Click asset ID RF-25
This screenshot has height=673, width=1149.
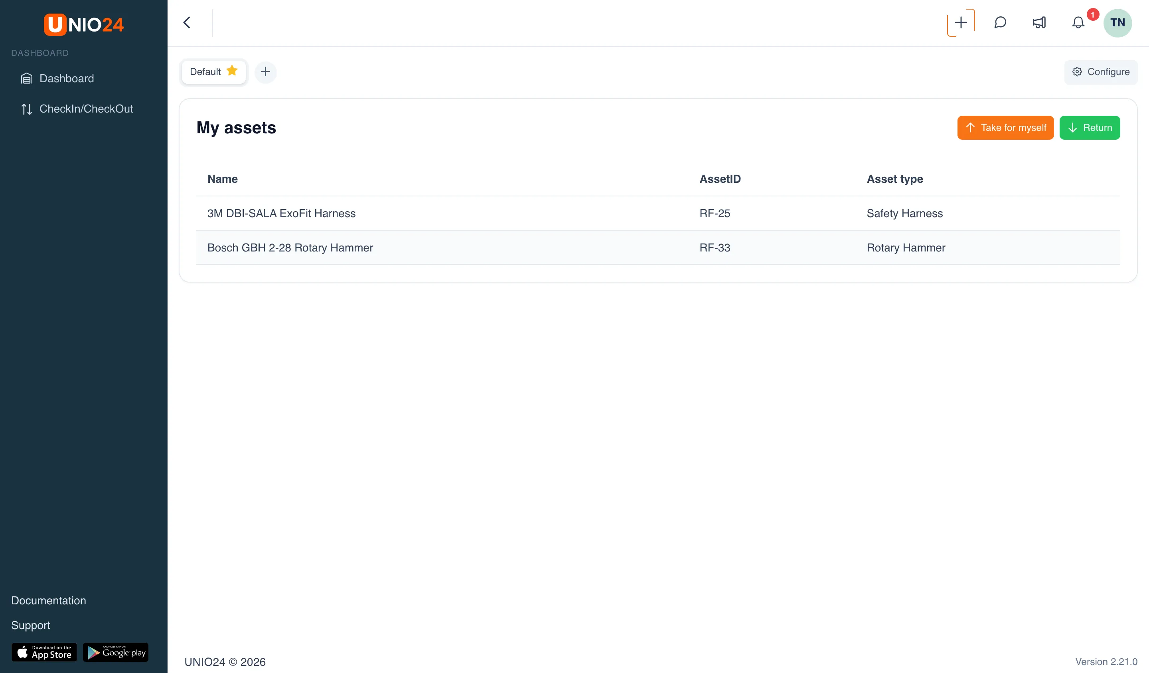715,214
